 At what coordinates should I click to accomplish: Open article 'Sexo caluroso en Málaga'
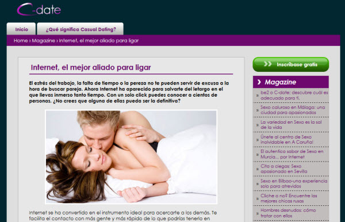pos(293,110)
